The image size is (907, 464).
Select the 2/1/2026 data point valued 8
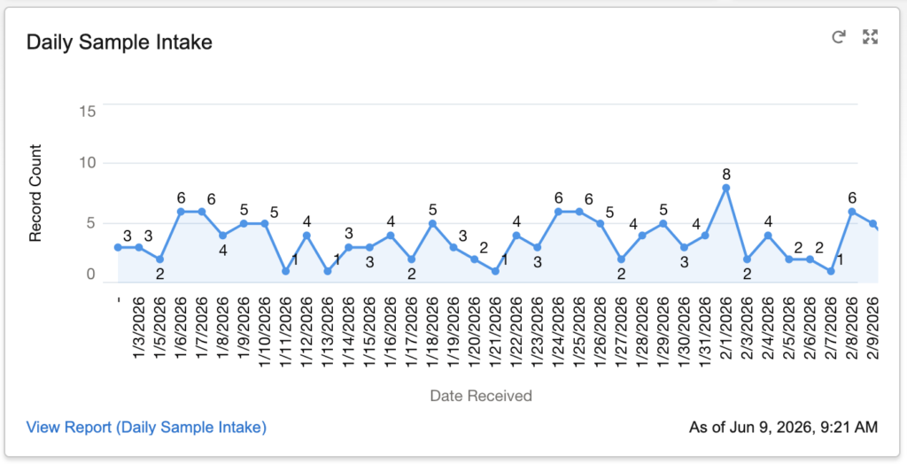click(726, 188)
